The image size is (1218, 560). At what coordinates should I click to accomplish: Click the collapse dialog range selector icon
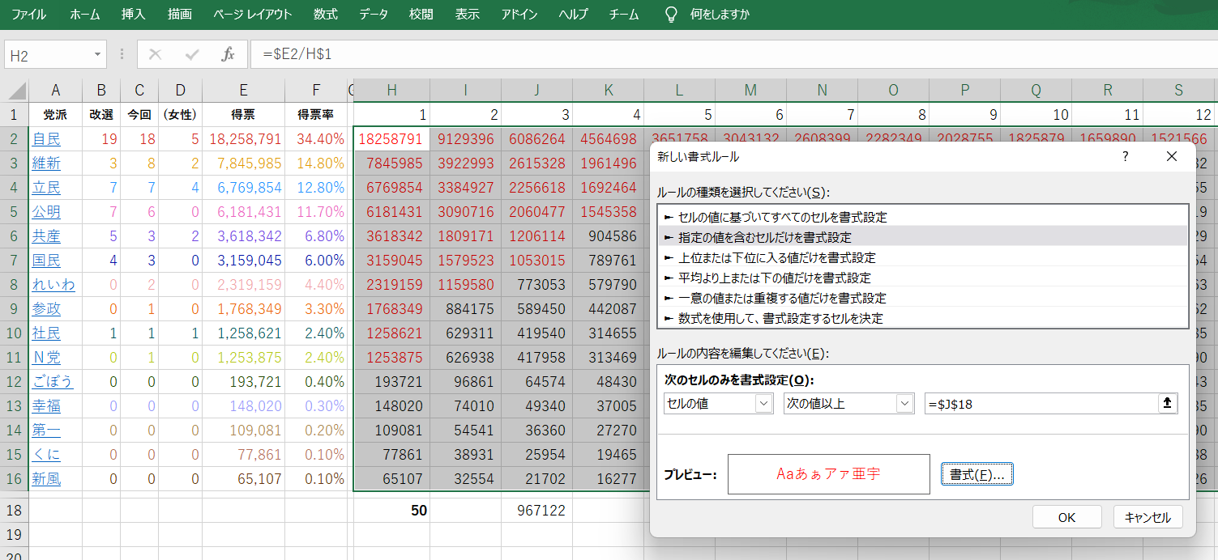[x=1167, y=403]
